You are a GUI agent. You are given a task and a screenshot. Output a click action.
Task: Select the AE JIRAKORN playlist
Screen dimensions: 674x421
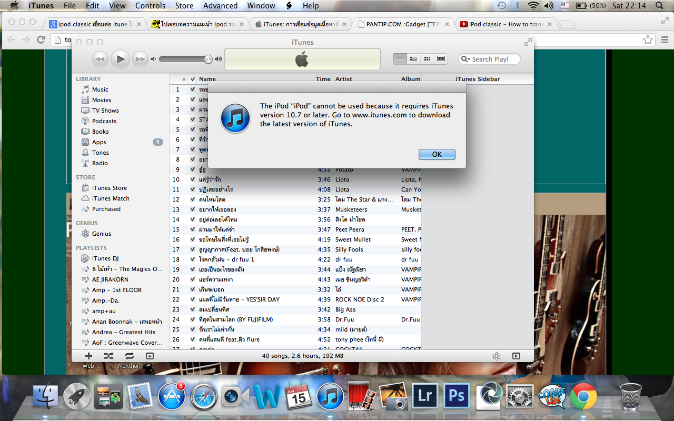(x=110, y=279)
